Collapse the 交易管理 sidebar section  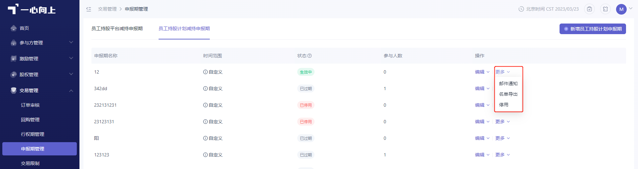[x=40, y=90]
